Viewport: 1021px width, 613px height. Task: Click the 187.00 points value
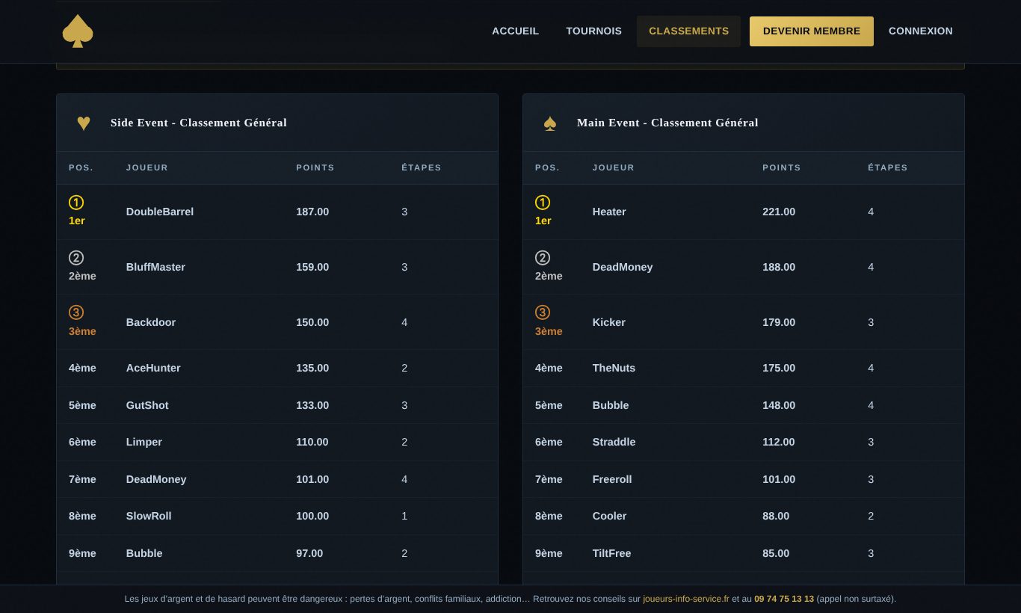click(x=312, y=212)
